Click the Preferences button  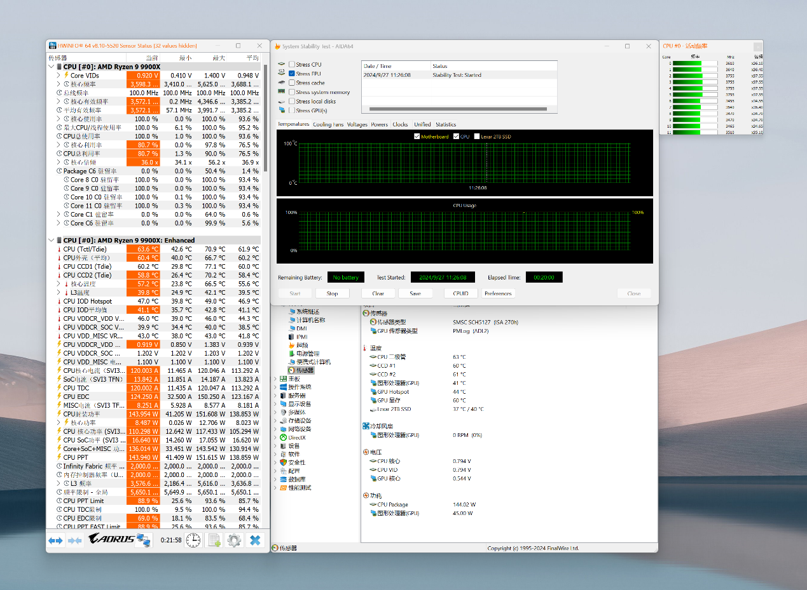pyautogui.click(x=498, y=293)
